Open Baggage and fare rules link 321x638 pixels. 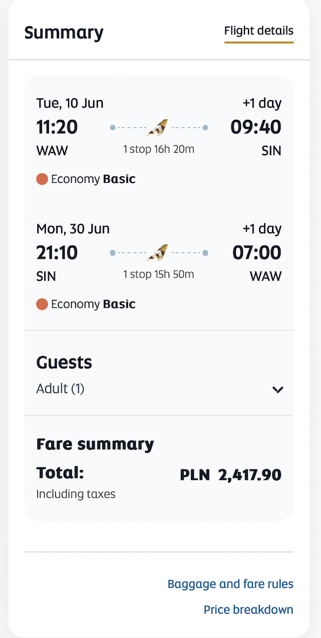point(231,584)
